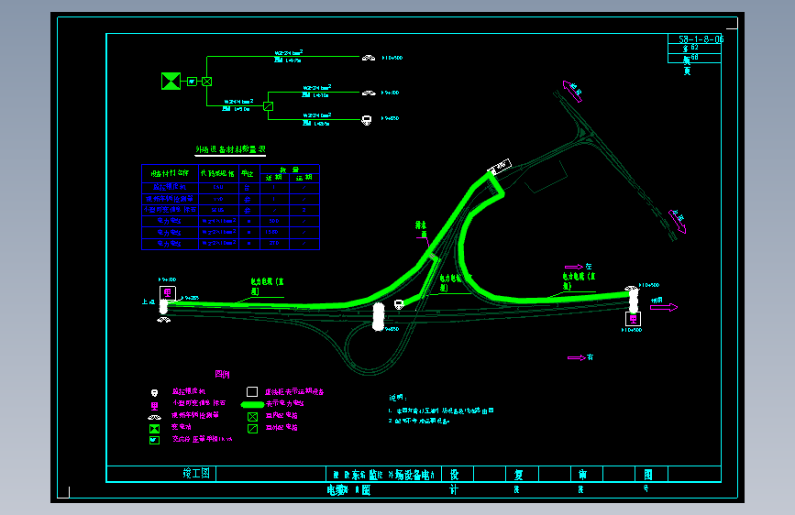The width and height of the screenshot is (795, 515).
Task: Click the 表示电力电缆 legend label
Action: pyautogui.click(x=285, y=403)
